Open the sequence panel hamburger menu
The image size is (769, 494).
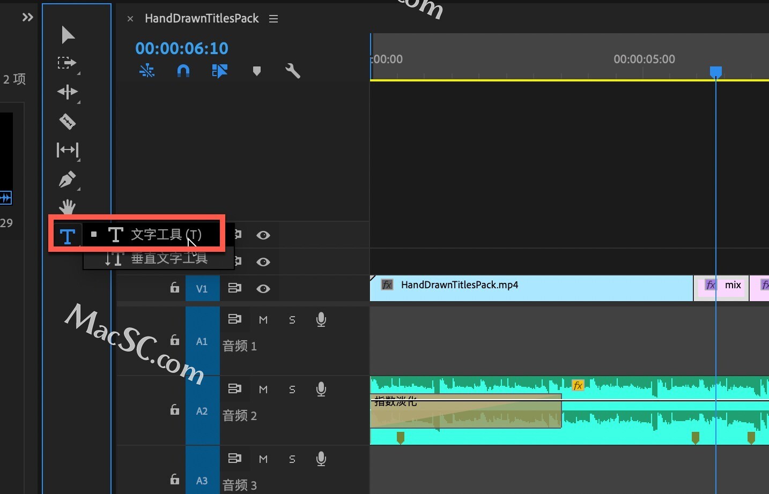pos(273,19)
